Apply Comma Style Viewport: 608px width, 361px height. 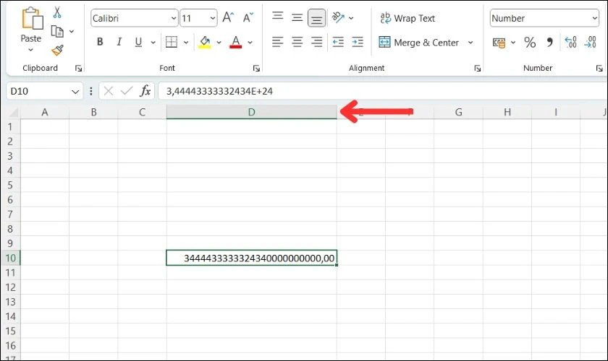click(549, 42)
